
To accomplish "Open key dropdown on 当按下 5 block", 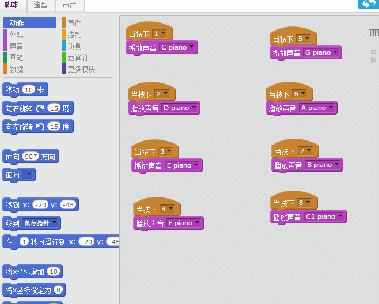I will click(304, 39).
